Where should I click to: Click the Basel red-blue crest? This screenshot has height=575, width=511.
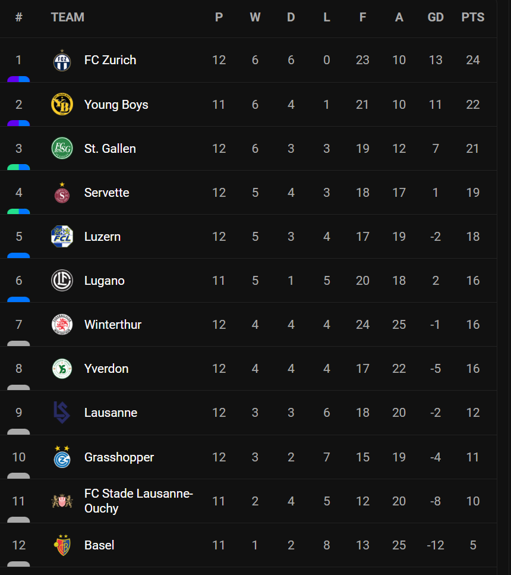click(62, 545)
